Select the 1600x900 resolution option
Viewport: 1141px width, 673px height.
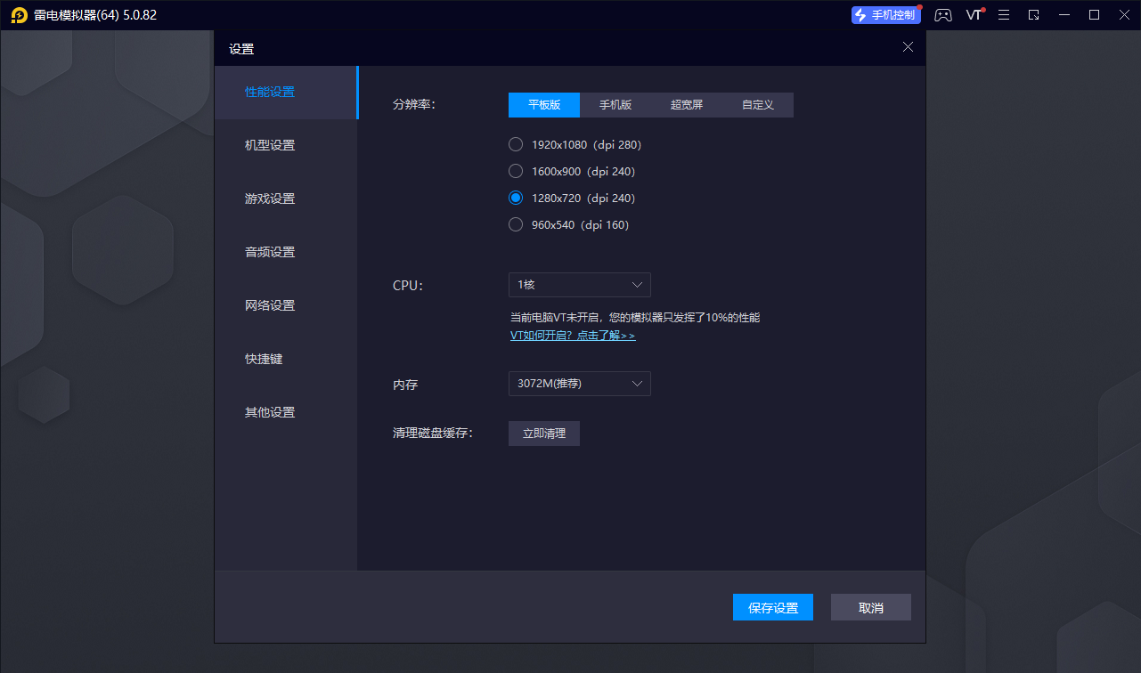pyautogui.click(x=515, y=170)
